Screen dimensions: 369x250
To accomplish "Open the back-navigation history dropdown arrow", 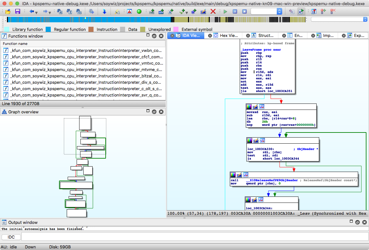I will (x=37, y=12).
